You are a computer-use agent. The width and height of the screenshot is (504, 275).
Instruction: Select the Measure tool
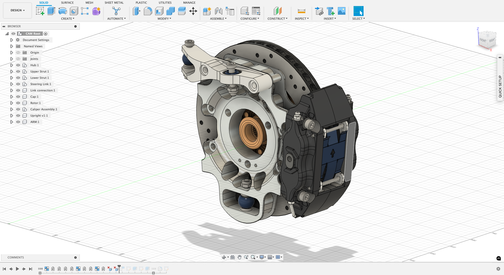coord(302,11)
